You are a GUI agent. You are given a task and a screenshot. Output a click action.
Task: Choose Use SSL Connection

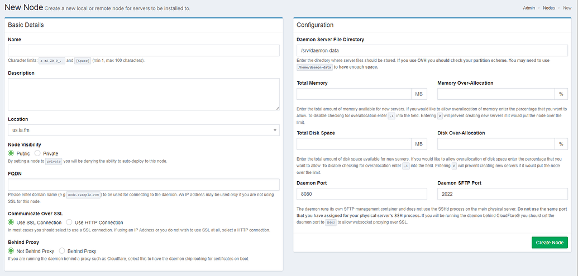click(x=11, y=222)
